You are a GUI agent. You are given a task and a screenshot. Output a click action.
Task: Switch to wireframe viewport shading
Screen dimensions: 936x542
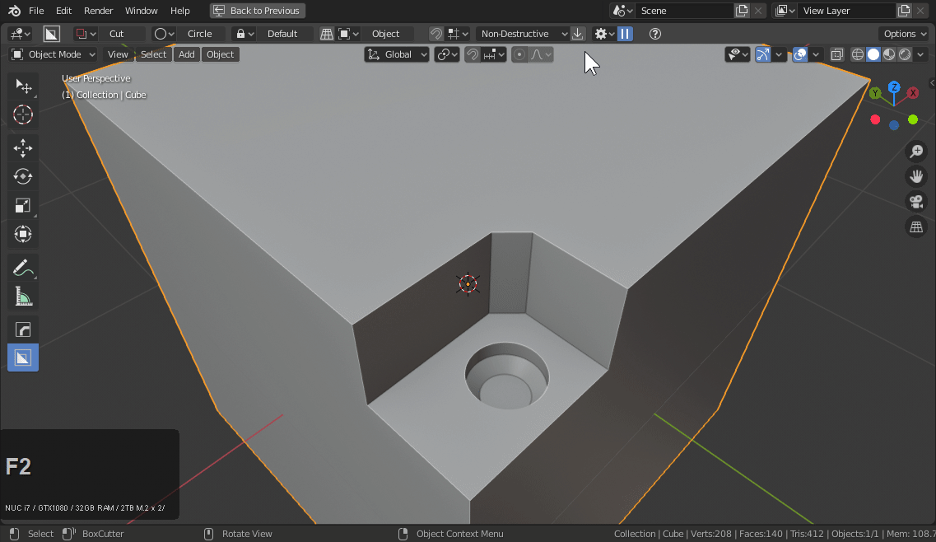[x=858, y=54]
